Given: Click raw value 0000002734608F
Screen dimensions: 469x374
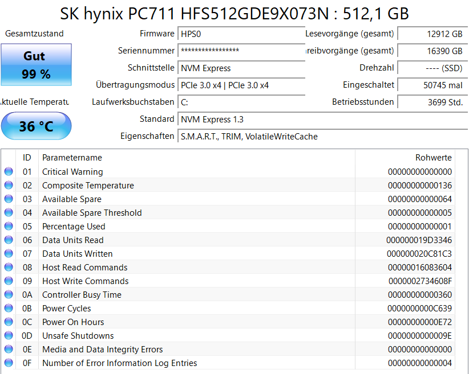Looking at the screenshot, I should 420,281.
